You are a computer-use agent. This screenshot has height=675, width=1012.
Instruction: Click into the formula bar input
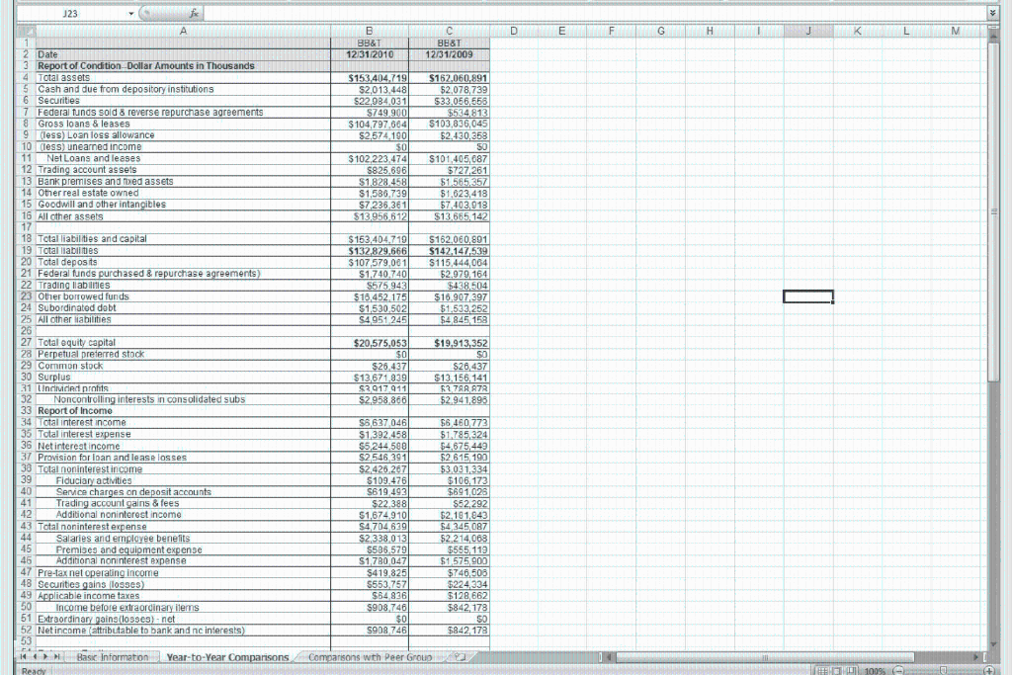click(594, 13)
